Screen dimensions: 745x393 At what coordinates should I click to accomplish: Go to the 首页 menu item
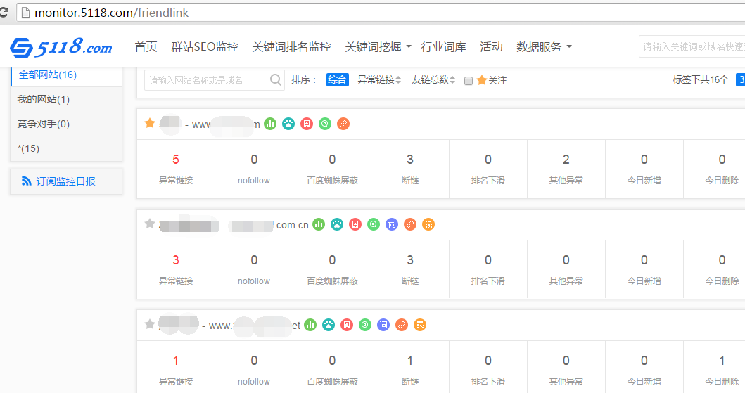tap(146, 47)
